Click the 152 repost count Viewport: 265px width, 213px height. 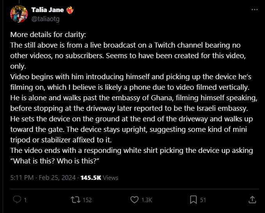(87, 200)
